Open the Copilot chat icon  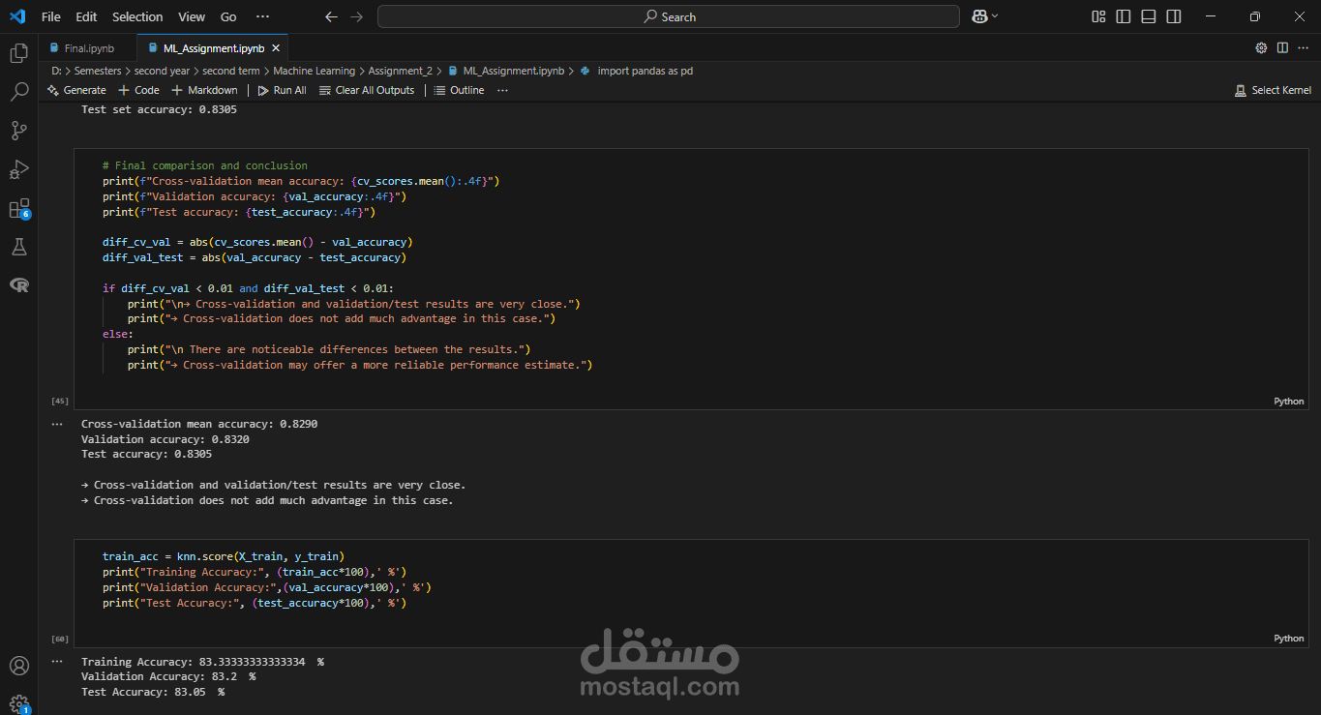(979, 16)
